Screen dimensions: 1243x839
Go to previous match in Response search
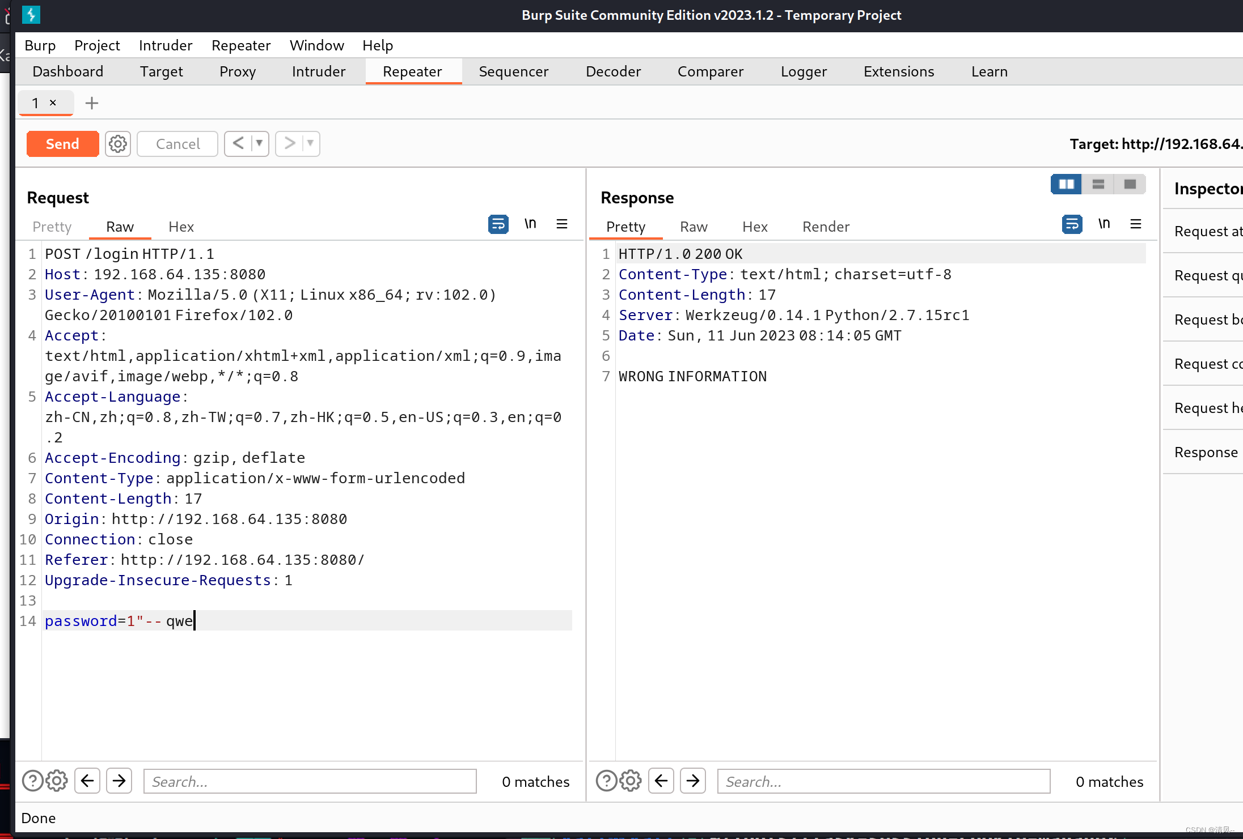click(x=661, y=781)
